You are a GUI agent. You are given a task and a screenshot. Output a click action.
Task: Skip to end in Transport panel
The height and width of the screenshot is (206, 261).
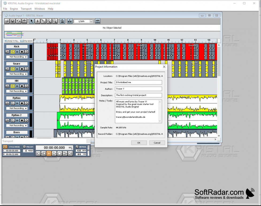[70, 153]
